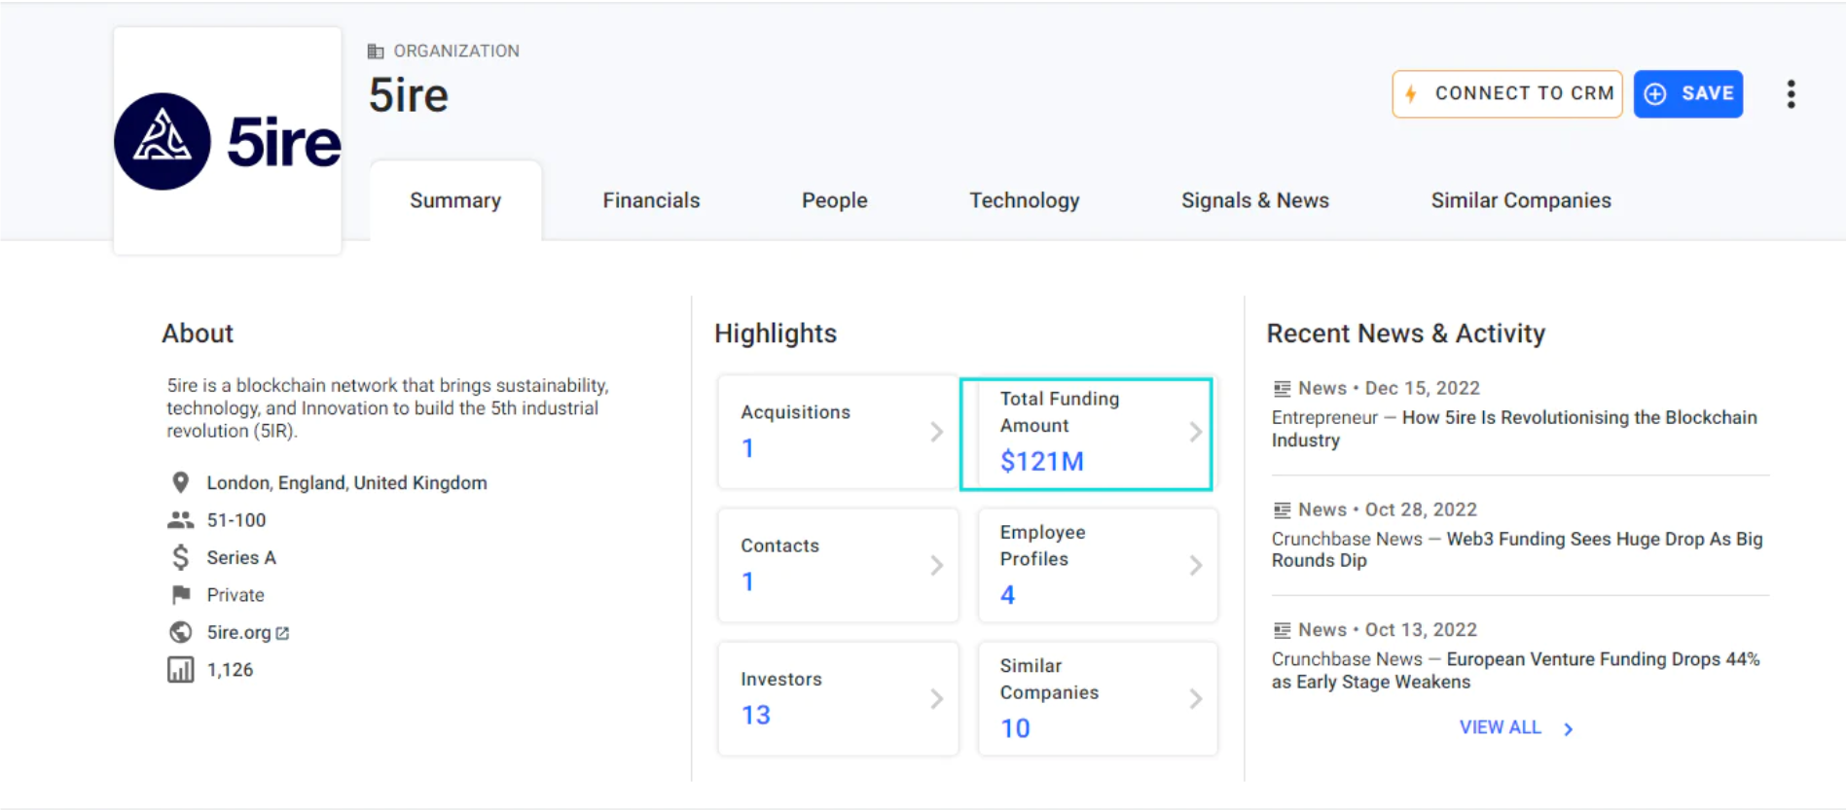Expand the Total Funding Amount chevron
Screen dimensions: 1846x810
point(1195,432)
